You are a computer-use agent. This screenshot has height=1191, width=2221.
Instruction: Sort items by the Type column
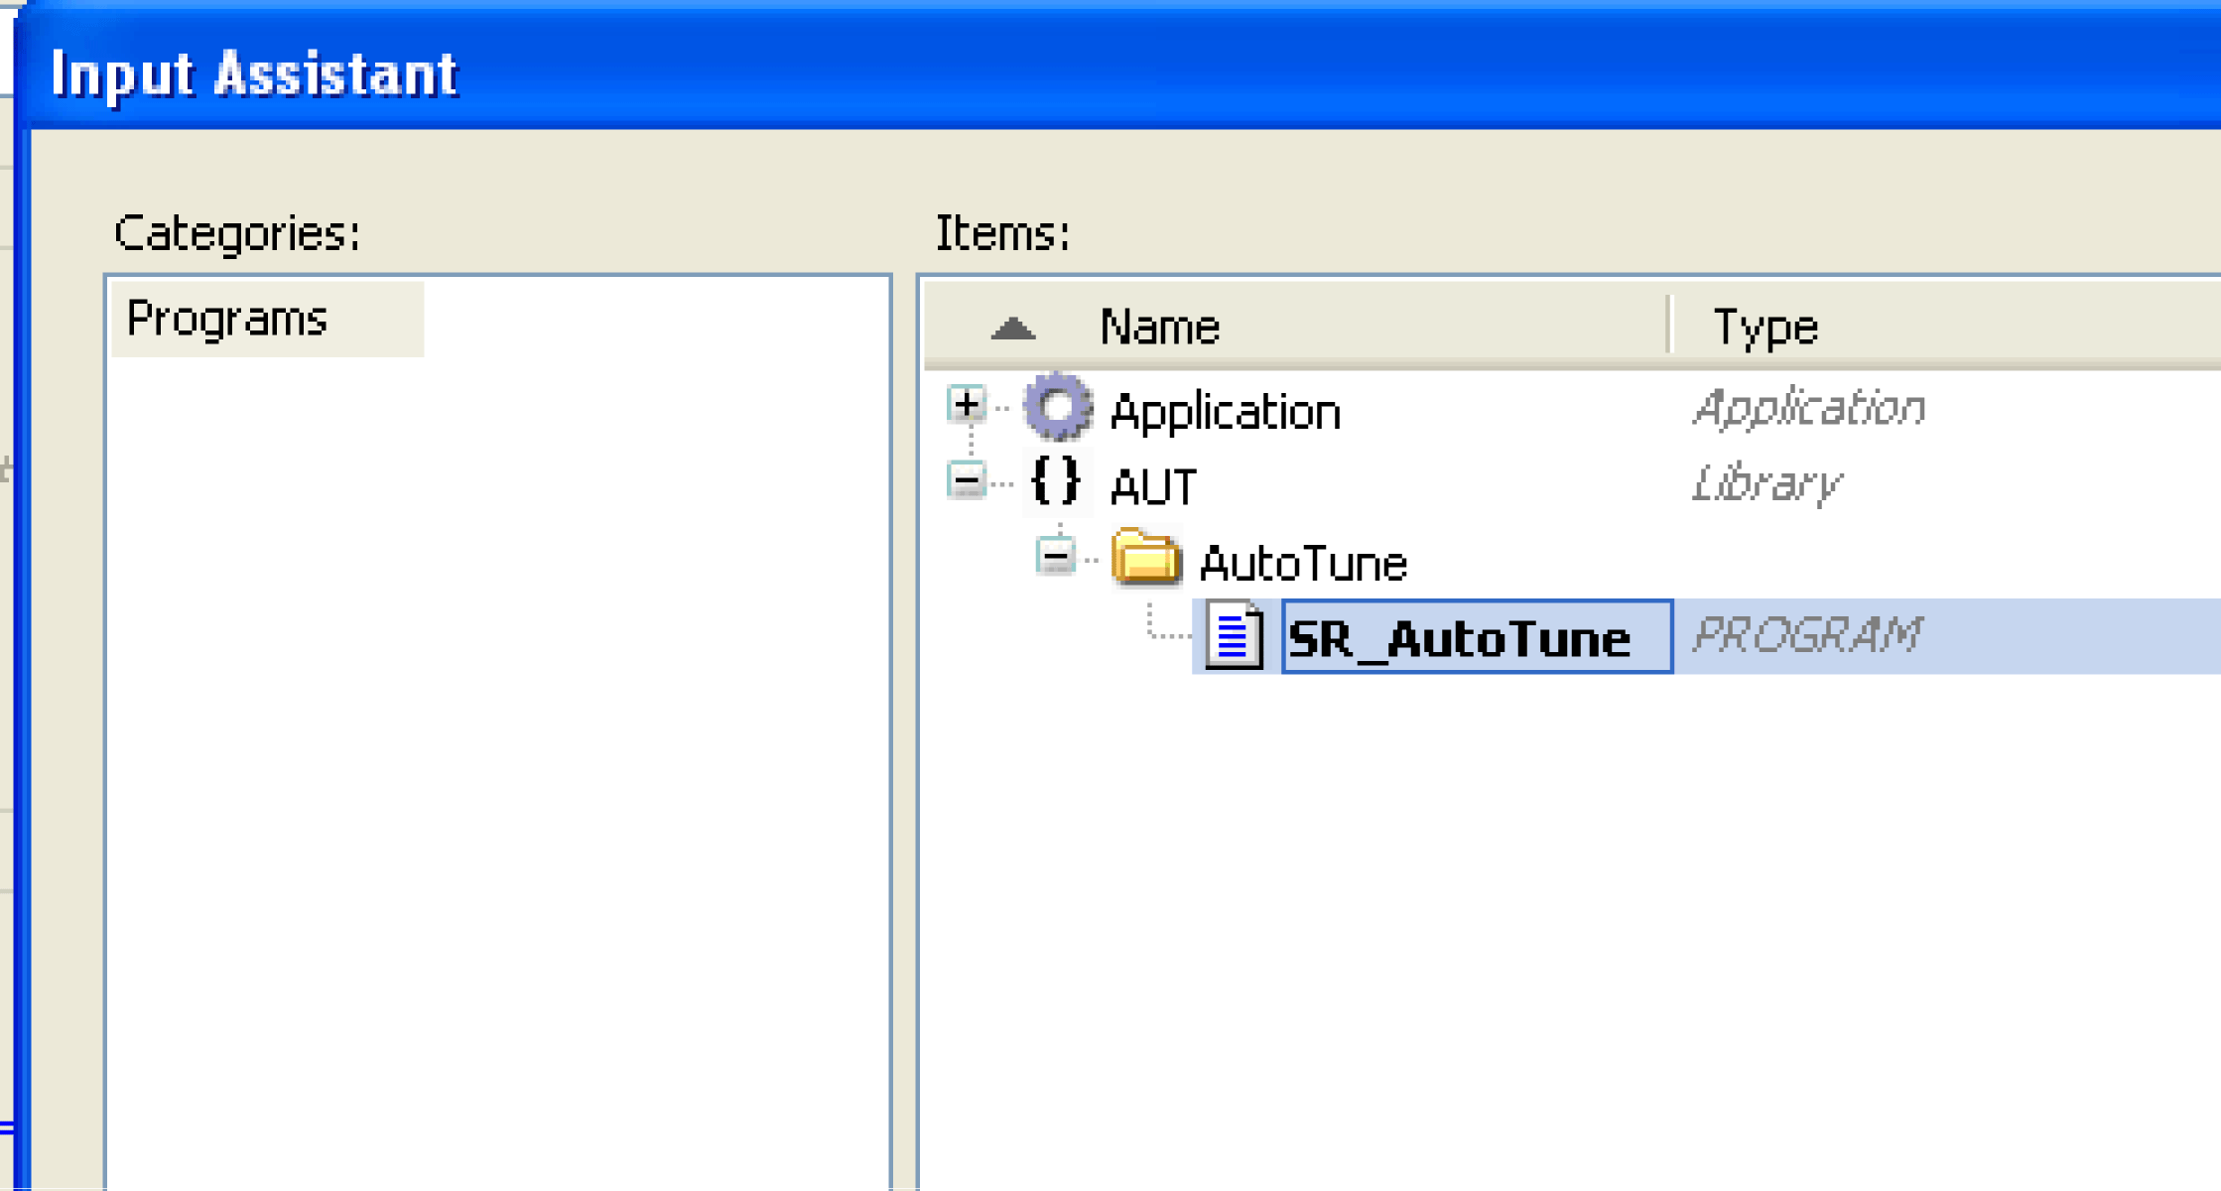click(x=1766, y=328)
